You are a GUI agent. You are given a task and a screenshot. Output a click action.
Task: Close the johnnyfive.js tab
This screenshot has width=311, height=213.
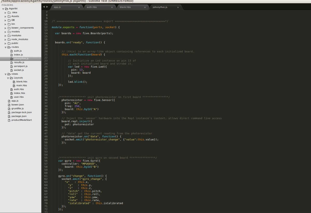[x=178, y=7]
